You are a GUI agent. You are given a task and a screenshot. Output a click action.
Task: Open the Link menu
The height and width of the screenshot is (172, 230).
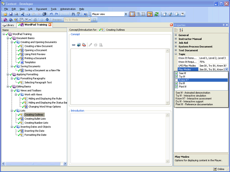30,9
